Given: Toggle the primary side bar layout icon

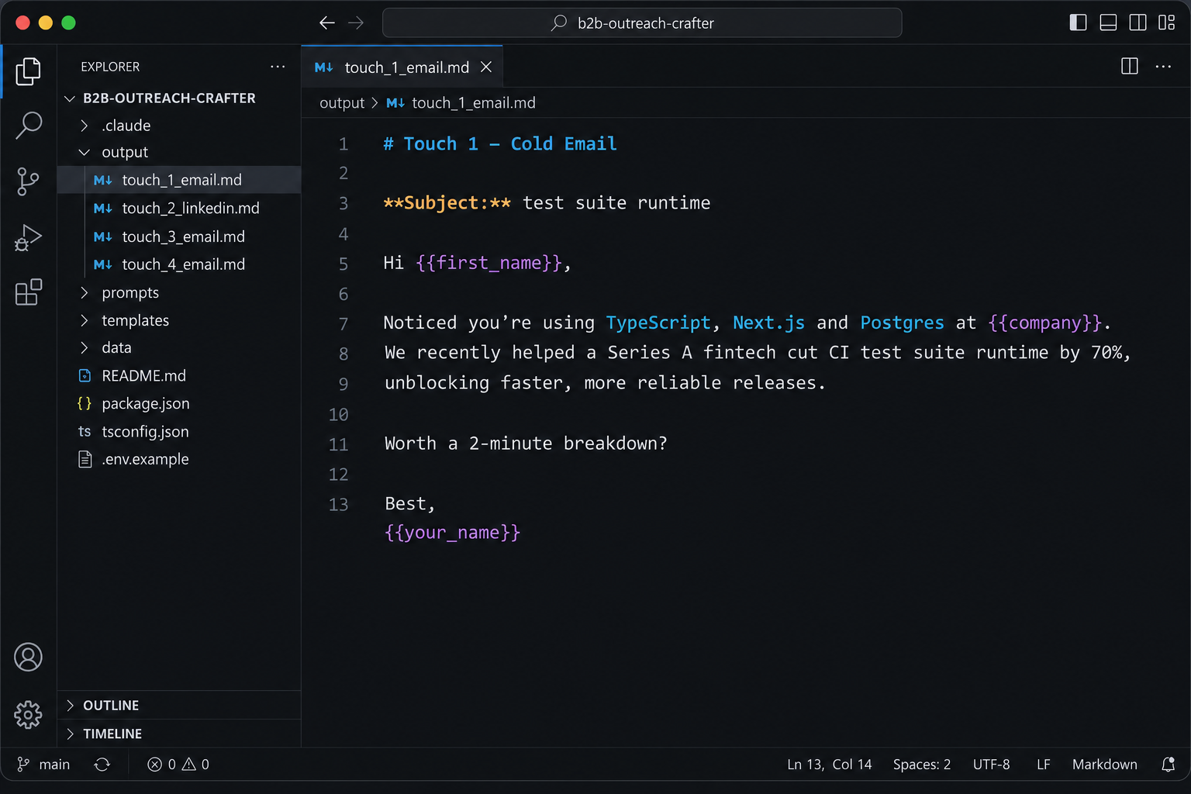Looking at the screenshot, I should pyautogui.click(x=1078, y=22).
